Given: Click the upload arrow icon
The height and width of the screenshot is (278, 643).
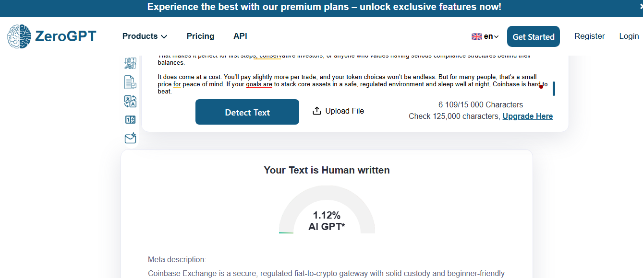Looking at the screenshot, I should pyautogui.click(x=317, y=111).
